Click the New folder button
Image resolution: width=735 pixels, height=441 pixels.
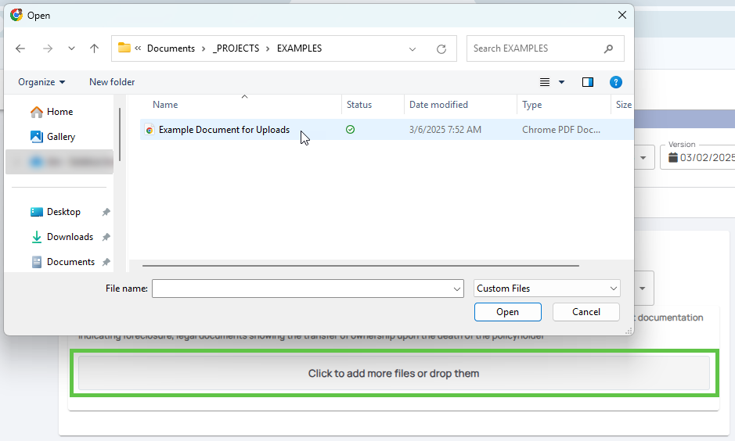pyautogui.click(x=112, y=82)
